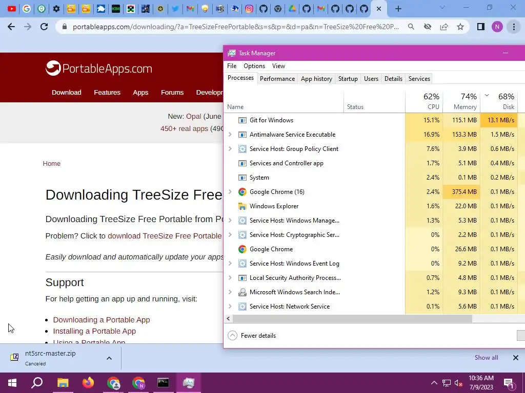
Task: Click Apps in PortableApps navigation
Action: tap(140, 93)
